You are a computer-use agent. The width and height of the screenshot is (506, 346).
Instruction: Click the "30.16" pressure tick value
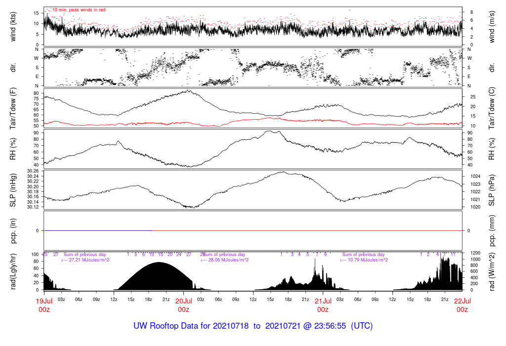[x=33, y=197]
